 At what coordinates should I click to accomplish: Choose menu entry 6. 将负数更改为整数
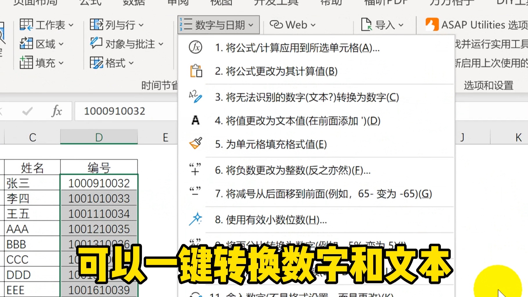[x=293, y=171]
